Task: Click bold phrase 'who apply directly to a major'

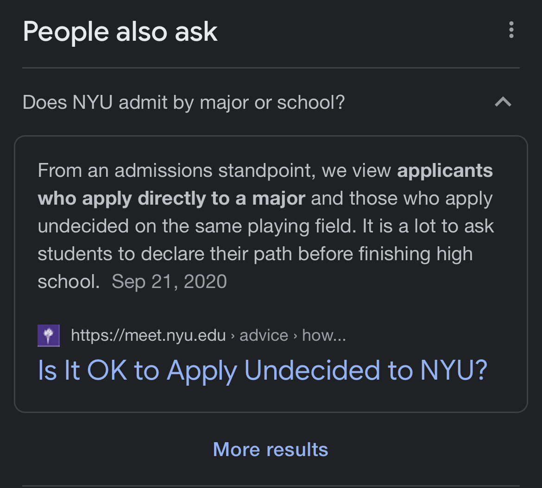Action: 171,199
